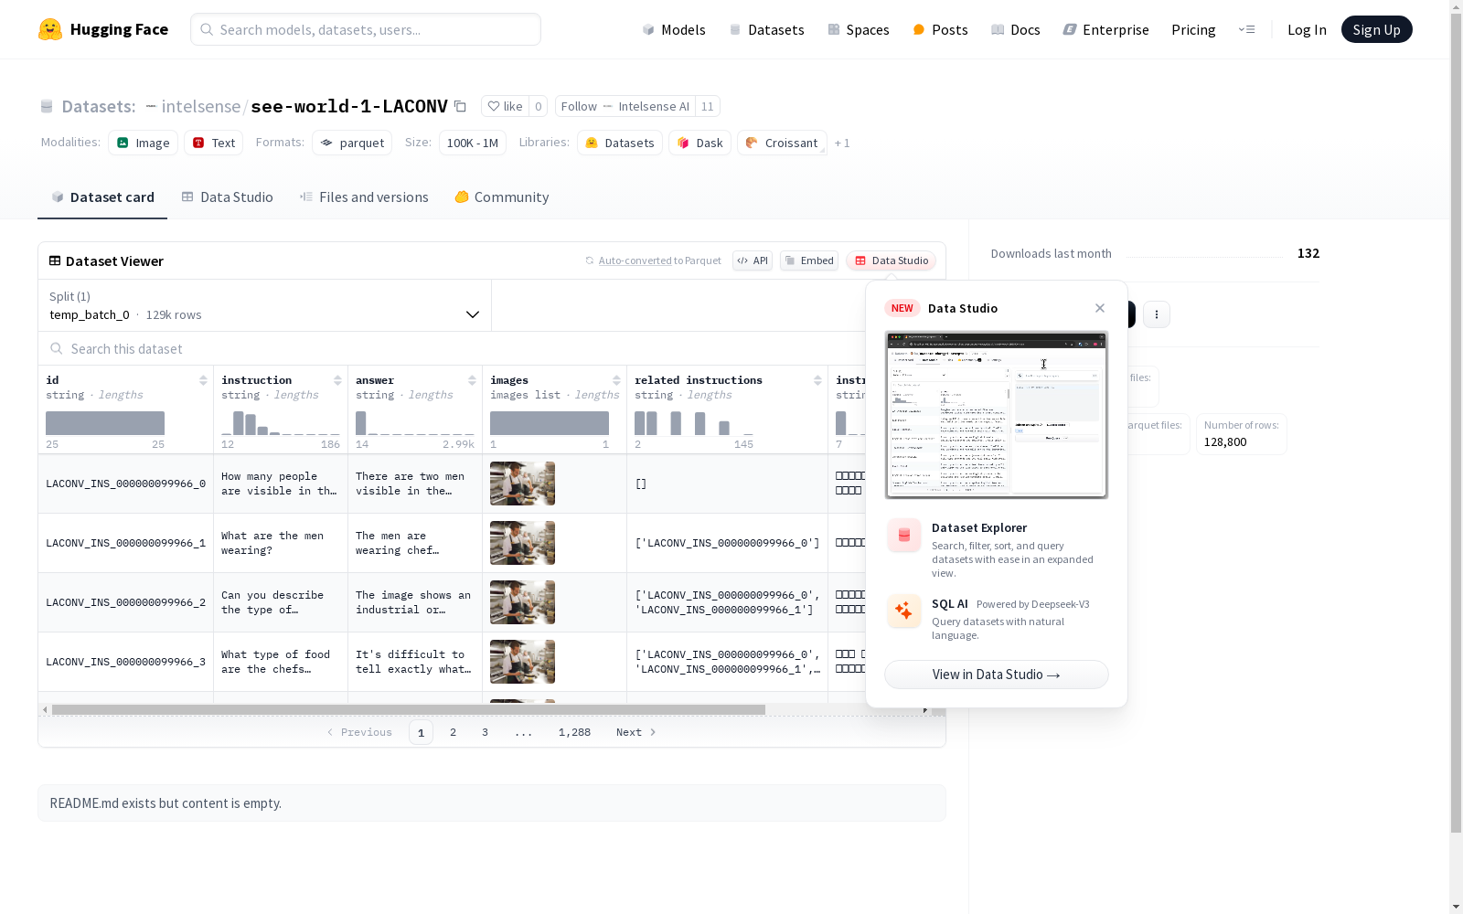Select cell 'The men are wearing chef…'
Viewport: 1463px width, 914px height.
(415, 543)
